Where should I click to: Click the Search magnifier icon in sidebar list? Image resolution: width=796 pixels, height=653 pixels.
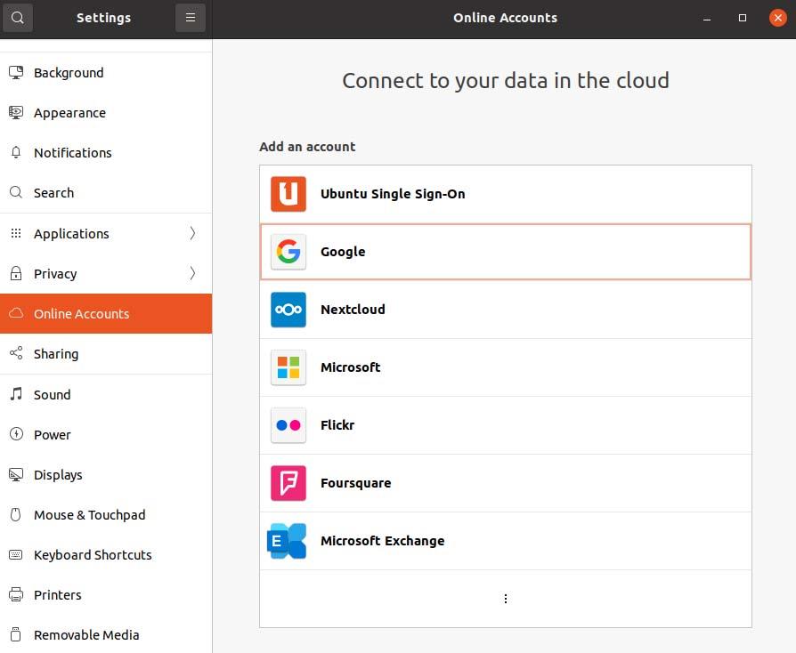point(16,193)
